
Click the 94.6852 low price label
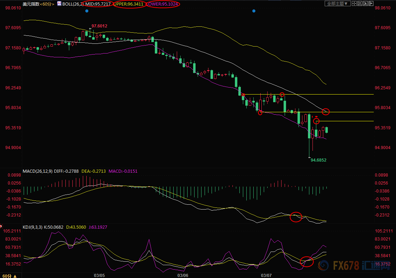point(318,160)
